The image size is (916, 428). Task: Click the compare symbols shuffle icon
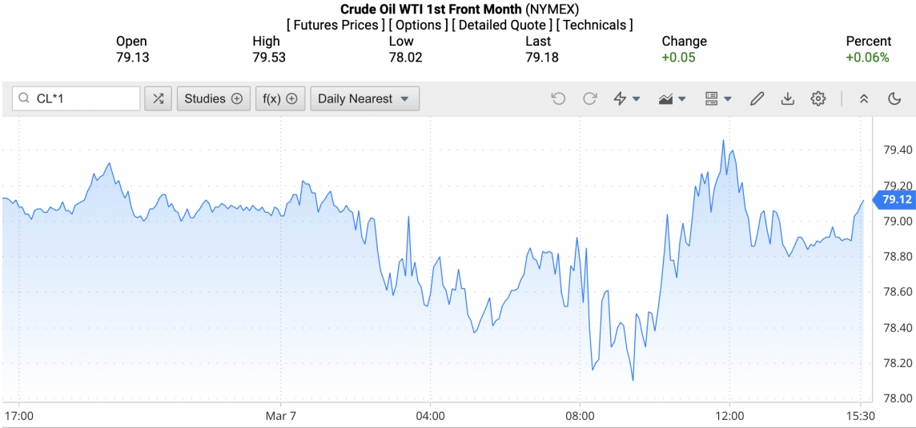coord(159,98)
